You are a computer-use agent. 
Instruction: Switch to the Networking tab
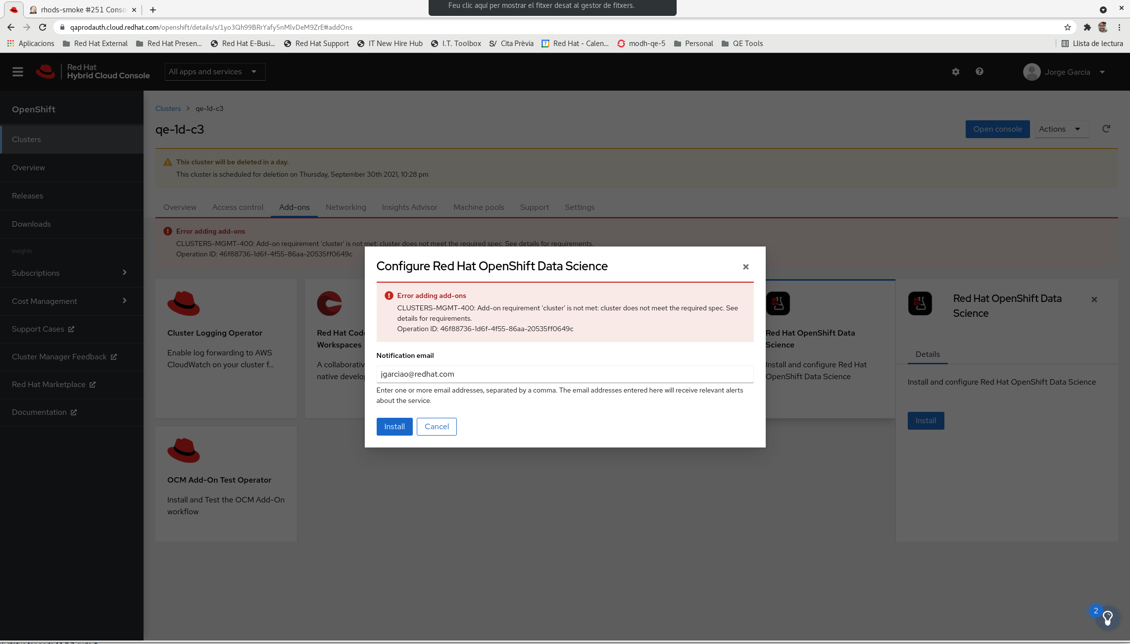(x=345, y=207)
